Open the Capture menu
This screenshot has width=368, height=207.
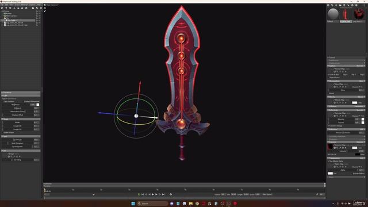pos(32,5)
